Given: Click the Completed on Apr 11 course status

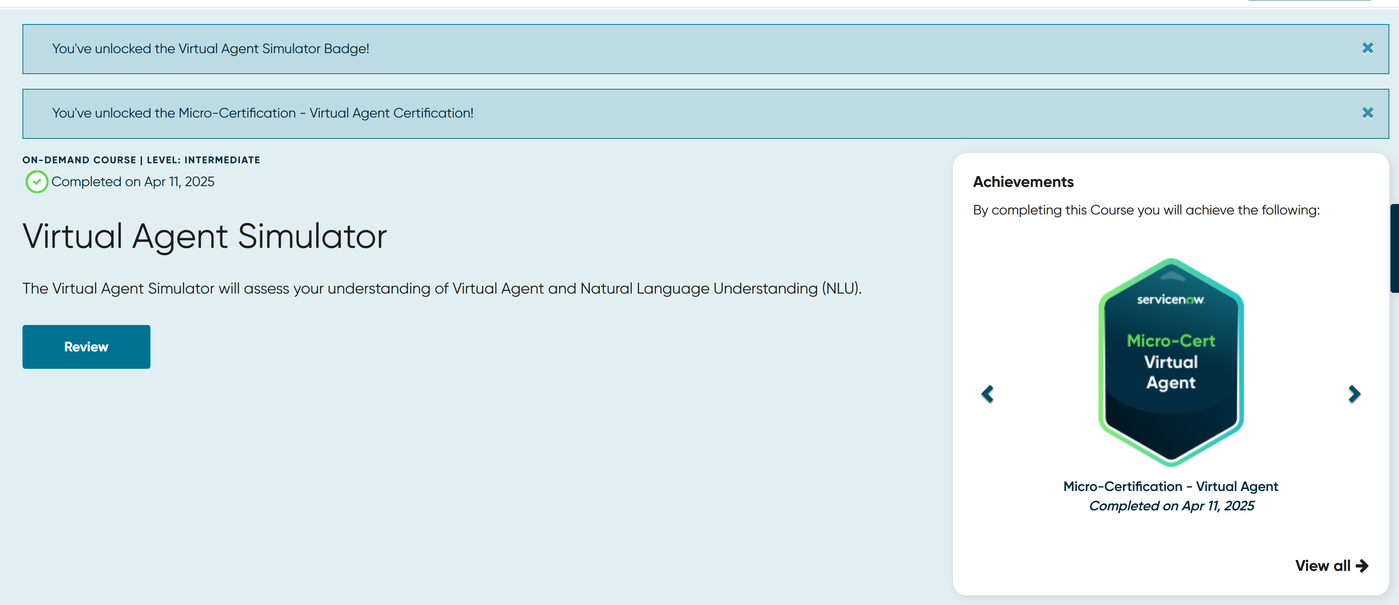Looking at the screenshot, I should pos(133,182).
